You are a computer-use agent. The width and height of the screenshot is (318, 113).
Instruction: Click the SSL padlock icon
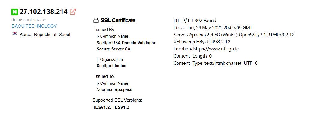pos(96,20)
